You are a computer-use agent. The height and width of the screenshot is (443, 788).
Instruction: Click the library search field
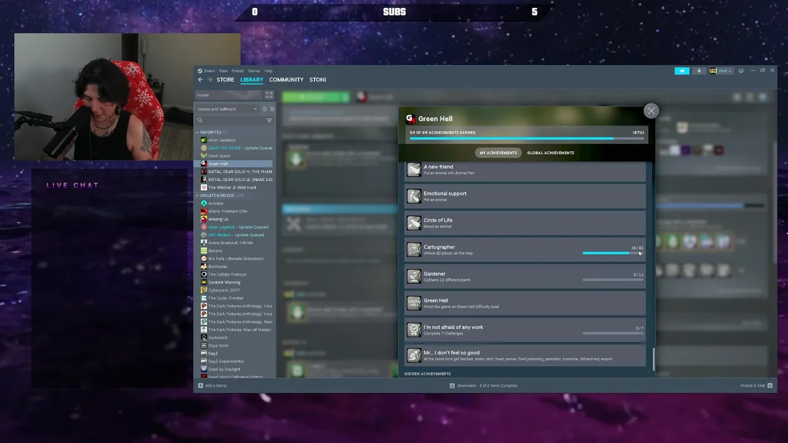pos(230,121)
